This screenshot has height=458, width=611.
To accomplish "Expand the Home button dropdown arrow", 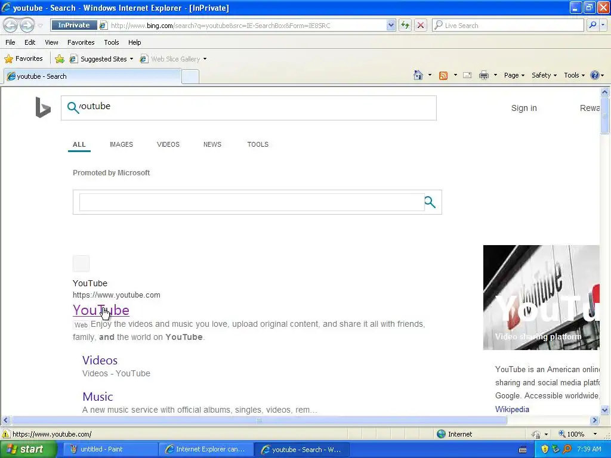I will (x=430, y=75).
